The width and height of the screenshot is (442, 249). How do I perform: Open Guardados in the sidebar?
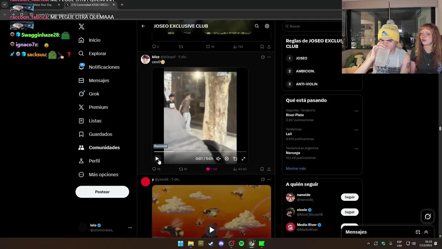pos(96,134)
